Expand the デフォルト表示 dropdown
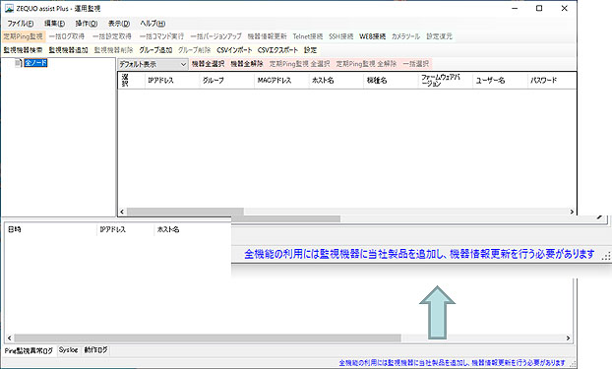Viewport: 612px width, 369px height. pyautogui.click(x=153, y=64)
